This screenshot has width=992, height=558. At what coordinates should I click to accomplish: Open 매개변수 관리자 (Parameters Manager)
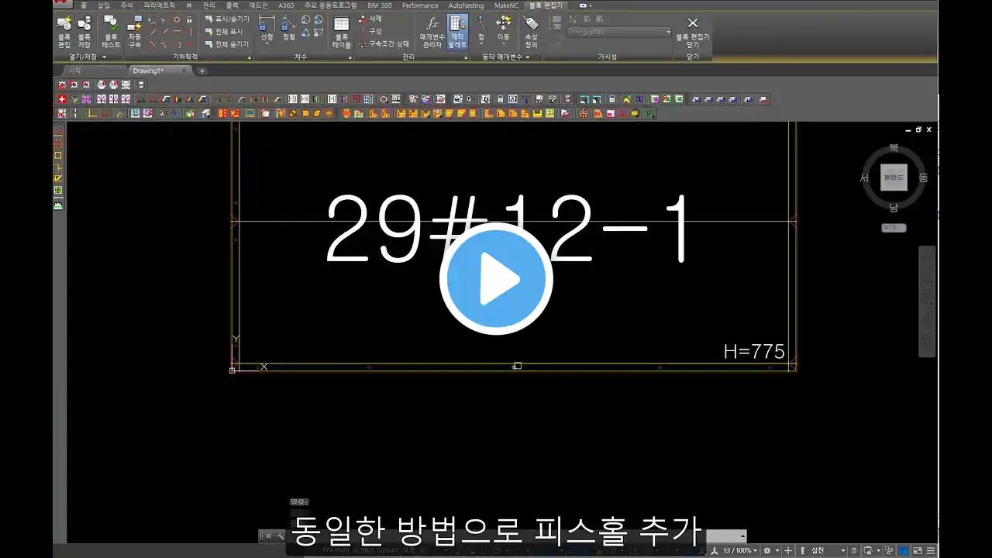coord(432,33)
